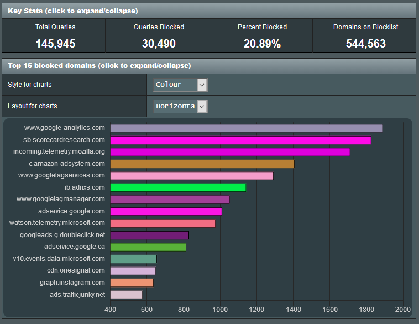Click the Queries Blocked value 30,490

[x=159, y=44]
